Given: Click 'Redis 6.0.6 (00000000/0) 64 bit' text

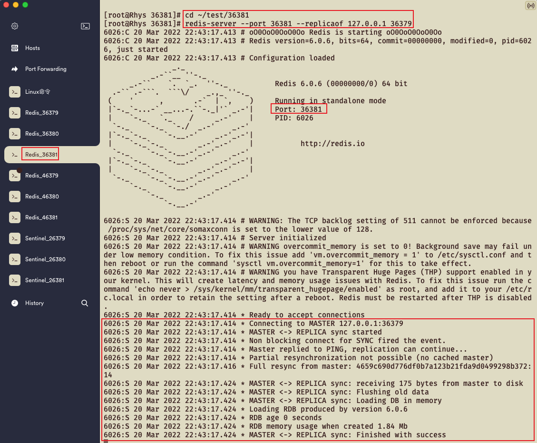Looking at the screenshot, I should [x=341, y=84].
